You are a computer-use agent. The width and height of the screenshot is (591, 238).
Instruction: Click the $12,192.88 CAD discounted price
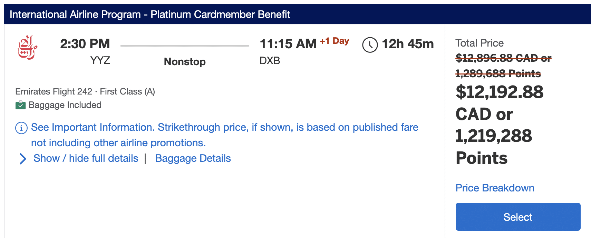(x=499, y=92)
